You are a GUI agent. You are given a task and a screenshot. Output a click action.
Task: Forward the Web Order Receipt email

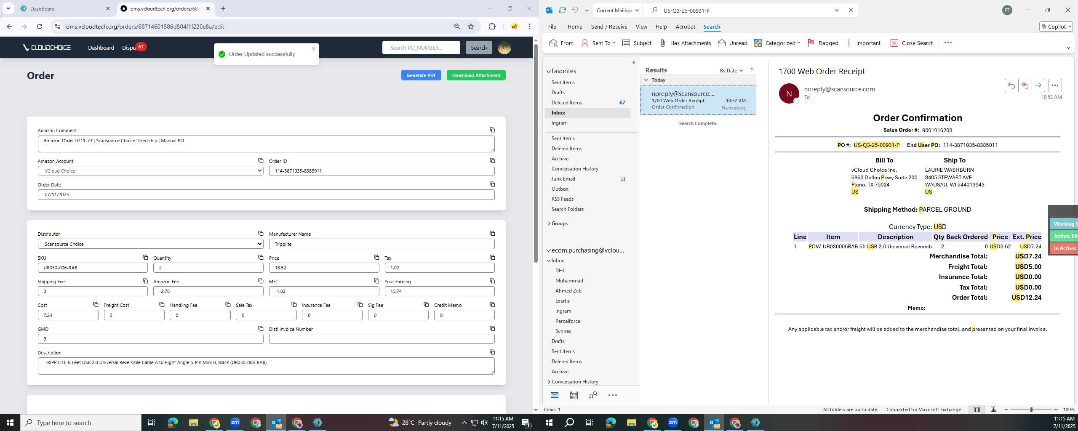pyautogui.click(x=1038, y=85)
